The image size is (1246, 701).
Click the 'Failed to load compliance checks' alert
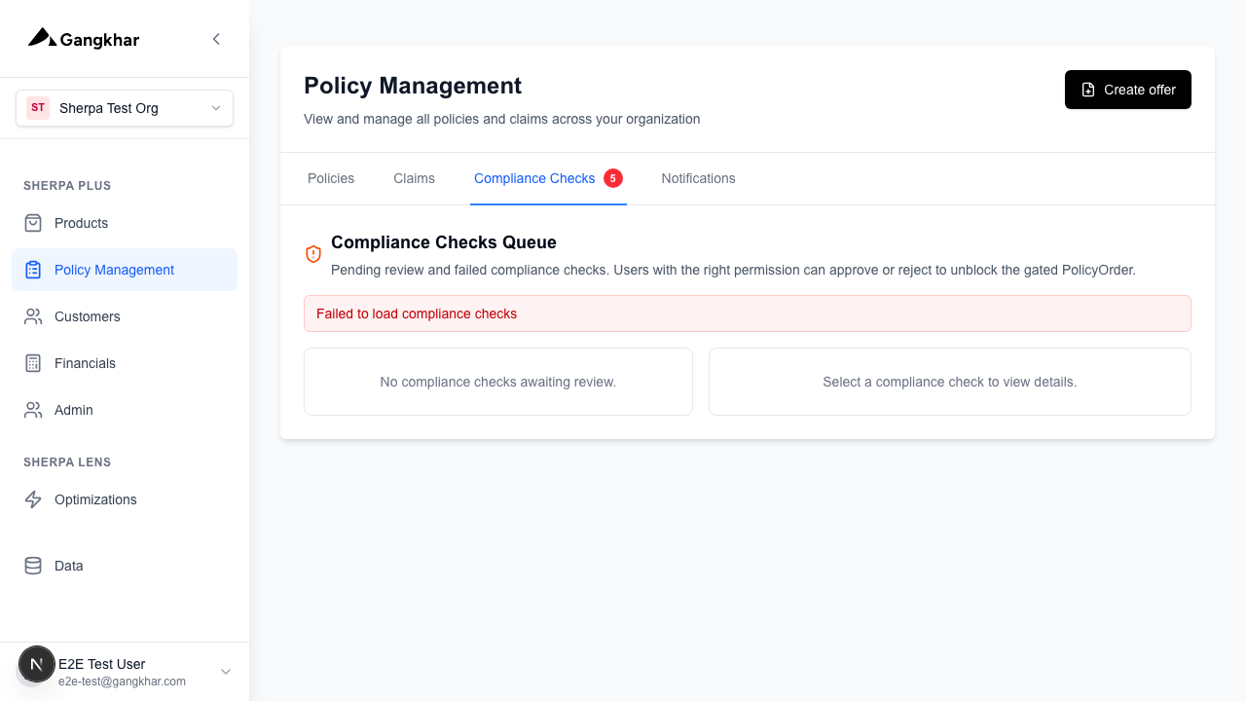(x=748, y=314)
